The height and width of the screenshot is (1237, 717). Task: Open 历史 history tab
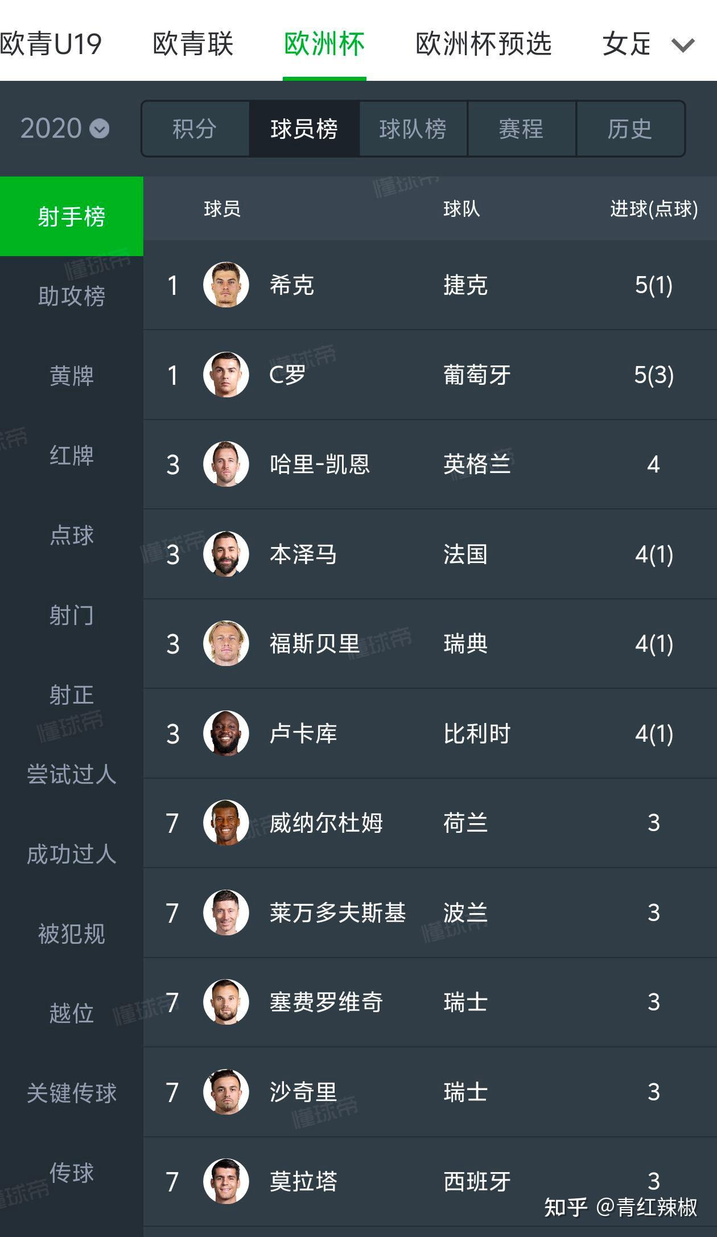630,129
